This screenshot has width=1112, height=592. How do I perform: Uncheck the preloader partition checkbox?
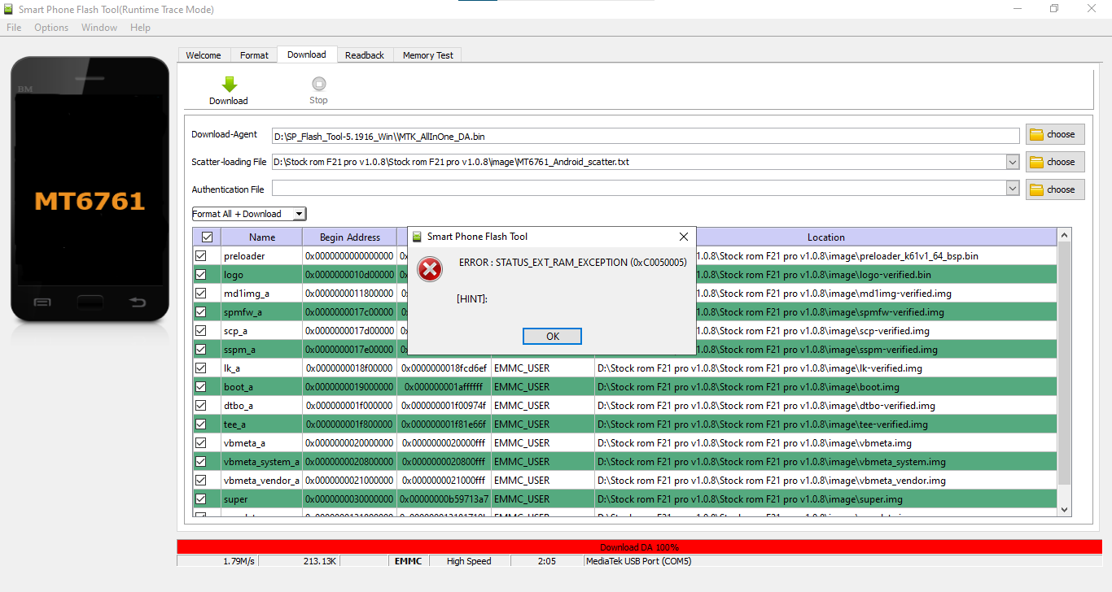tap(201, 256)
